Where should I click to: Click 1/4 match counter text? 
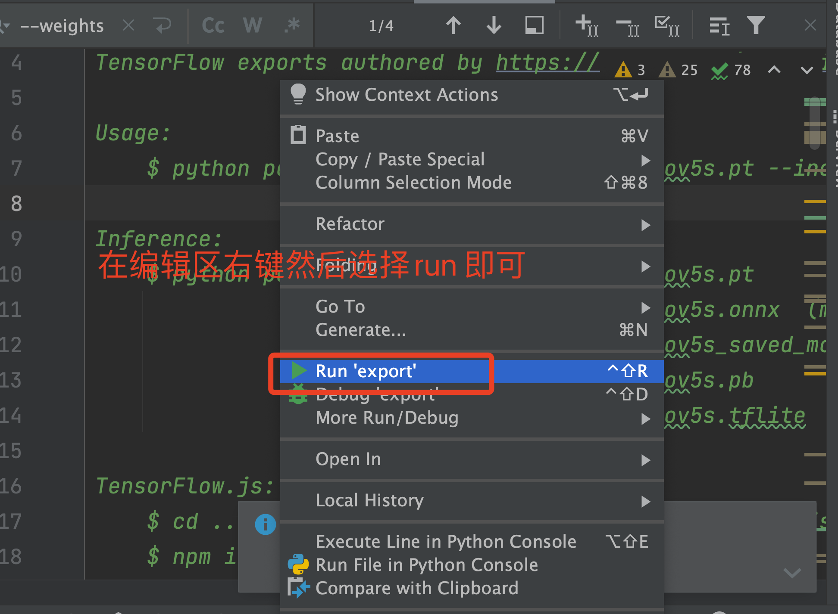(381, 26)
